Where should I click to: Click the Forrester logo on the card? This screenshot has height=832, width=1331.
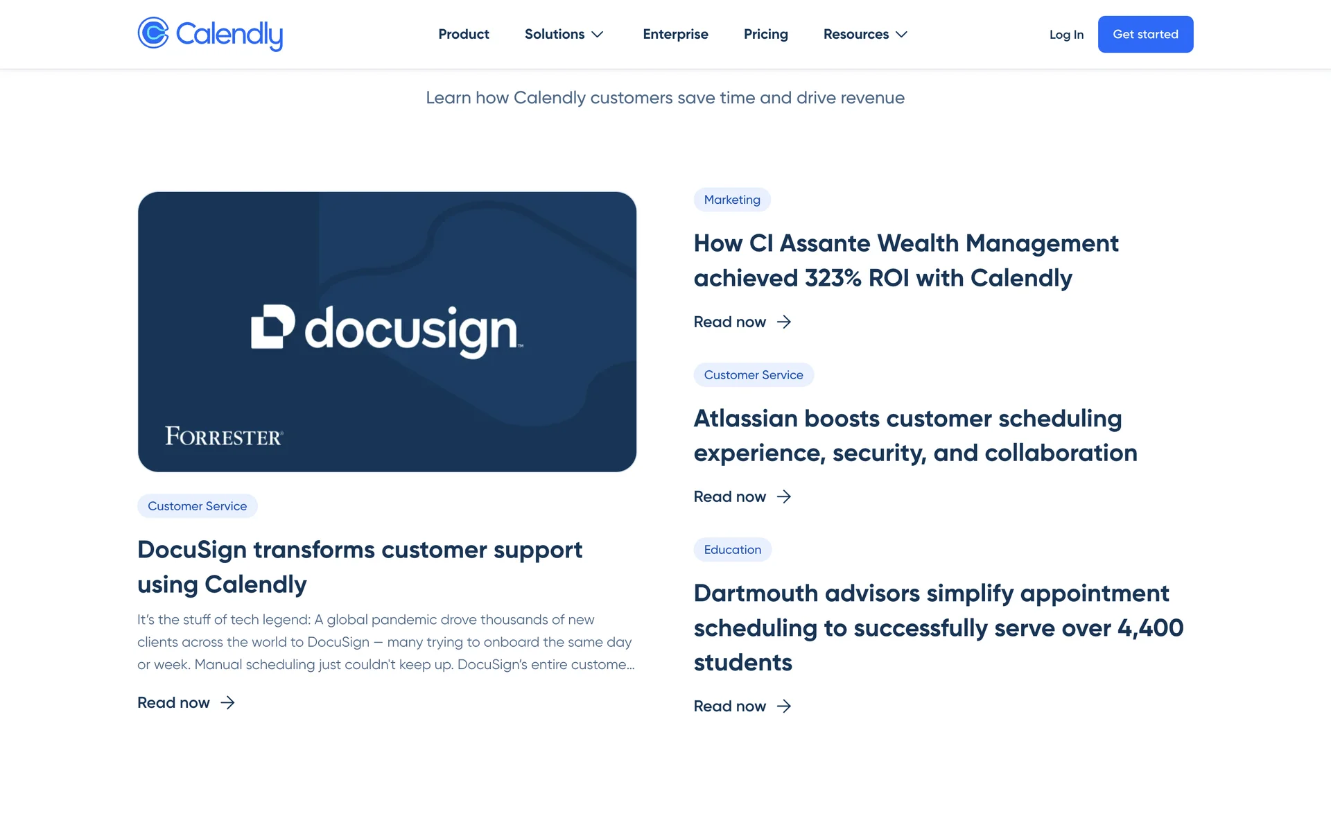pos(224,436)
